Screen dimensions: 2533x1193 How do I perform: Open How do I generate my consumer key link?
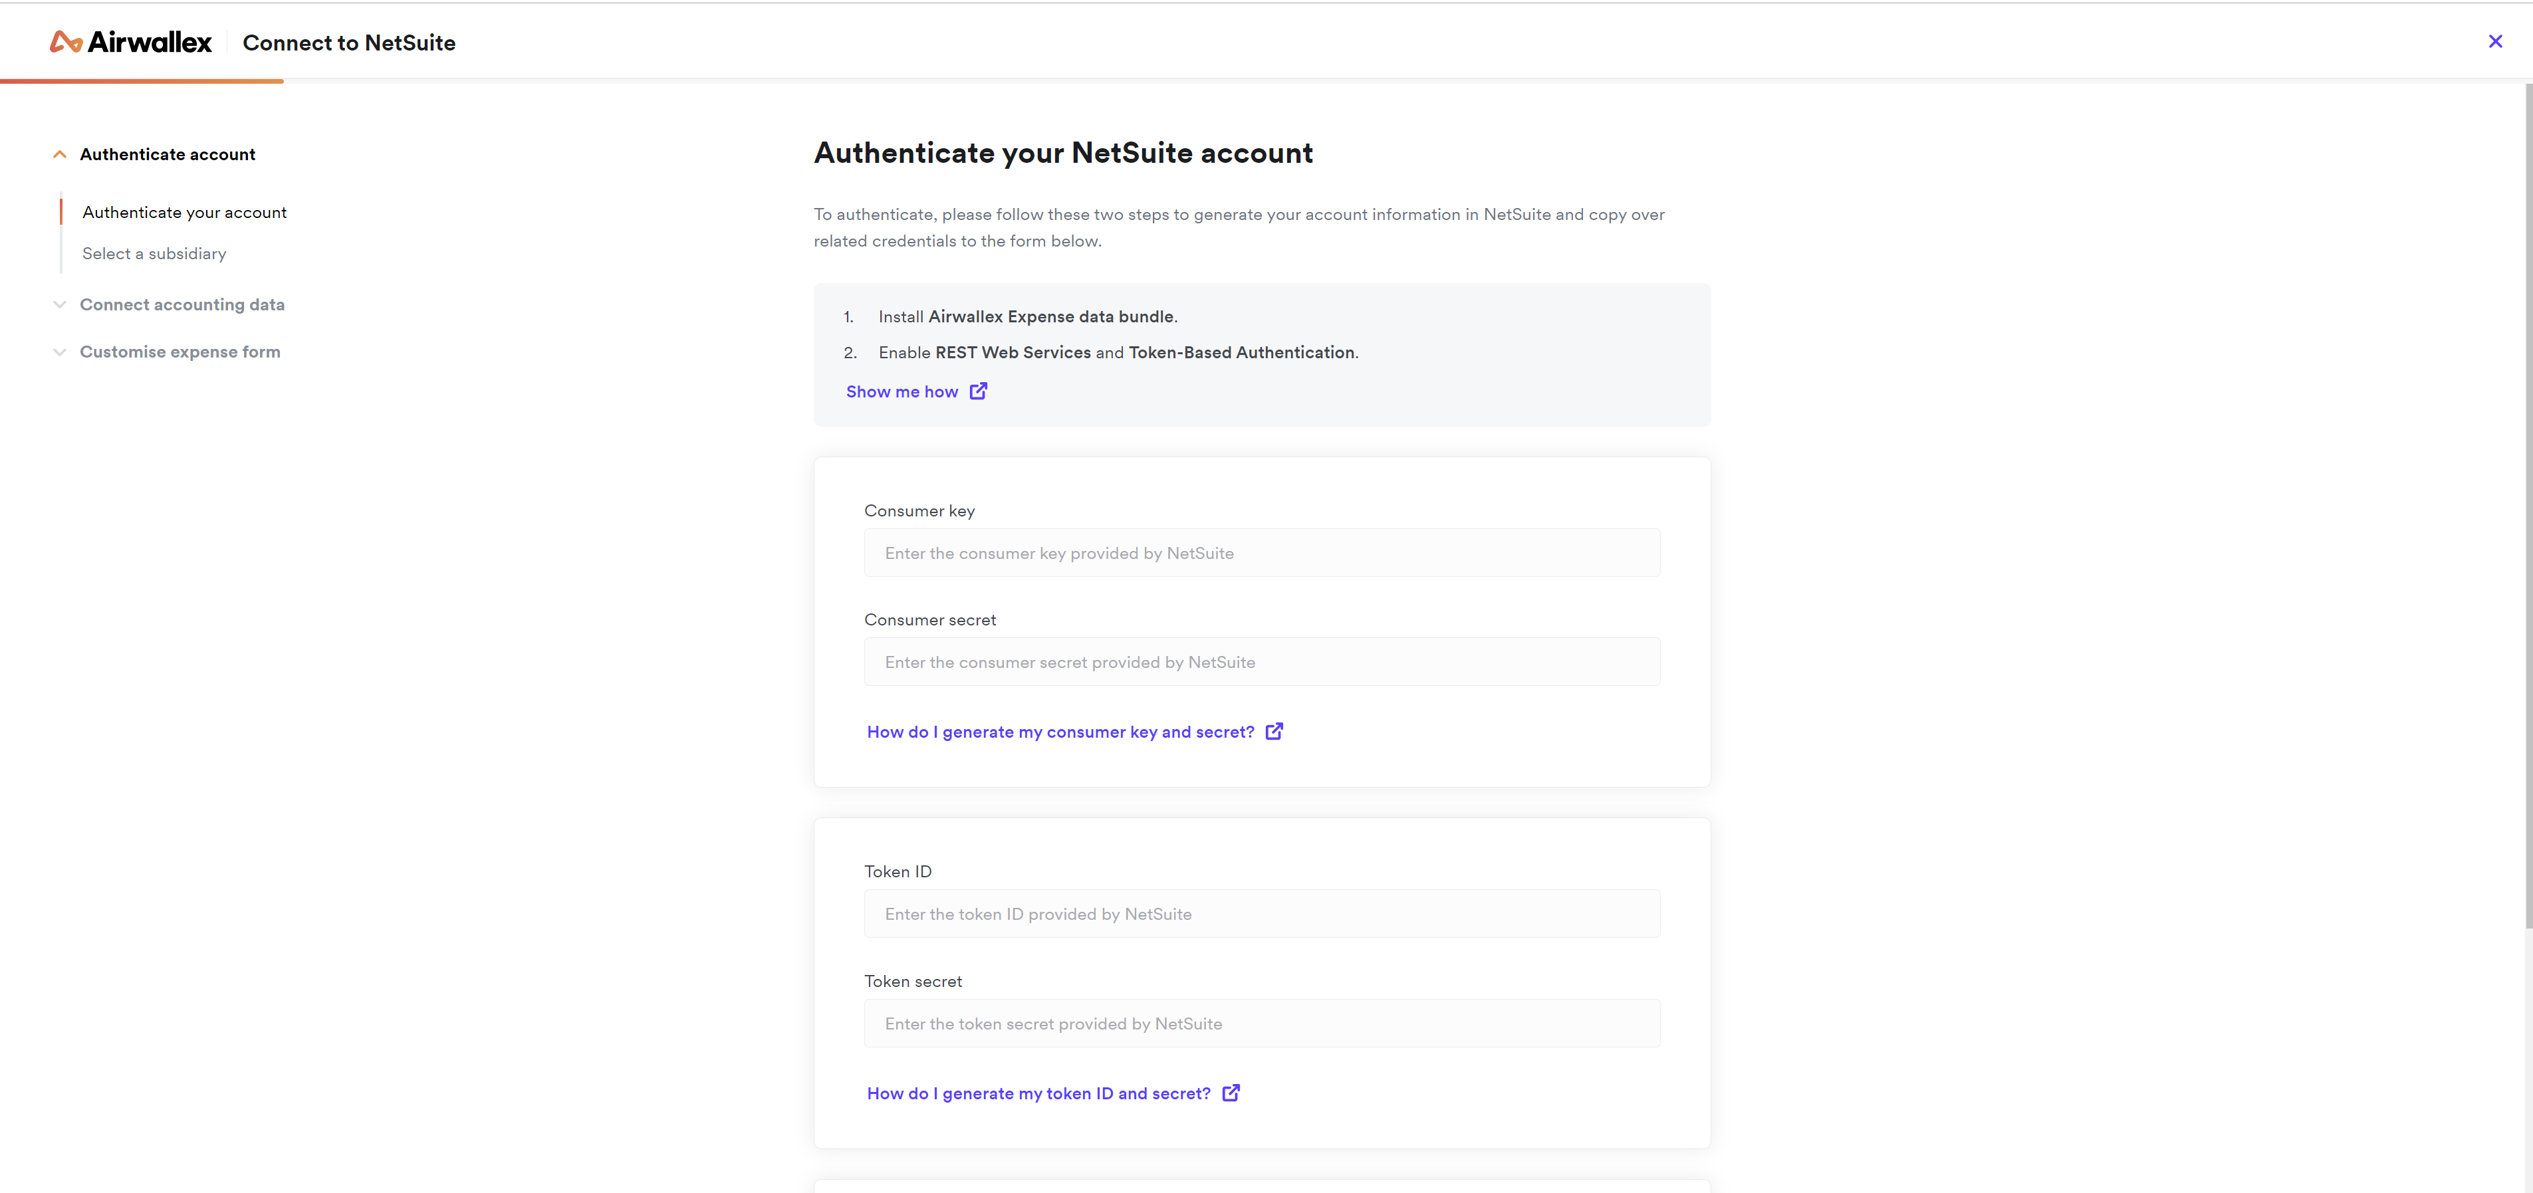1060,732
